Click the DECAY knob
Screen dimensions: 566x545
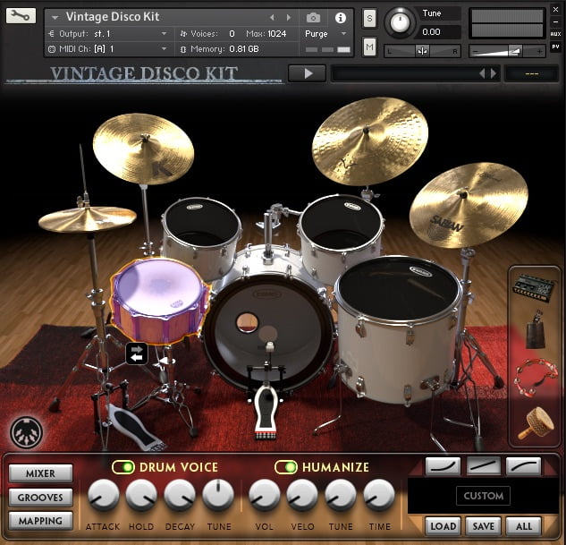pos(180,495)
